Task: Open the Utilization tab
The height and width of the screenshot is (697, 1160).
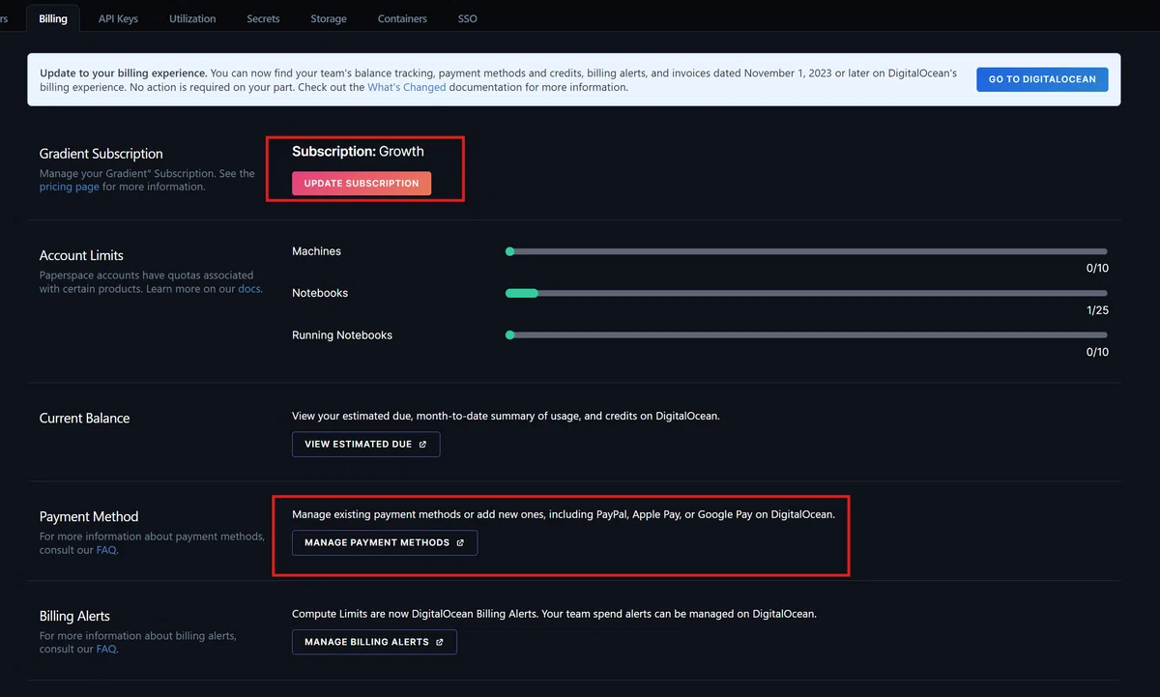Action: pyautogui.click(x=192, y=18)
